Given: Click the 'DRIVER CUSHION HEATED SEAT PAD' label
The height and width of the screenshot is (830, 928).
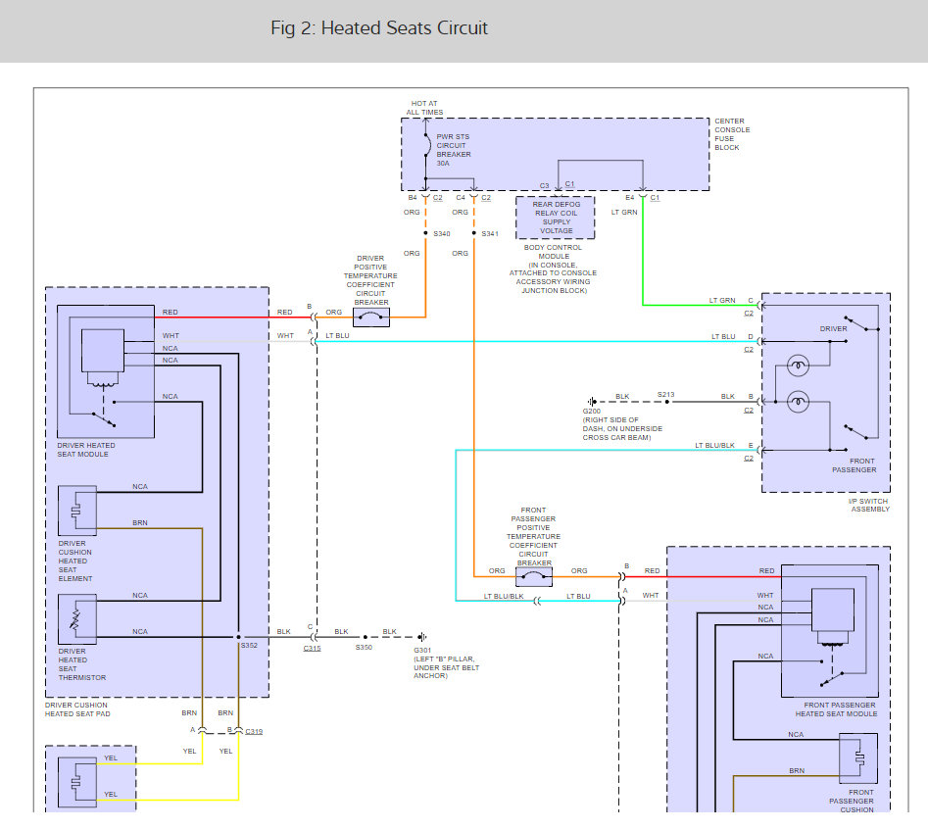Looking at the screenshot, I should tap(77, 709).
